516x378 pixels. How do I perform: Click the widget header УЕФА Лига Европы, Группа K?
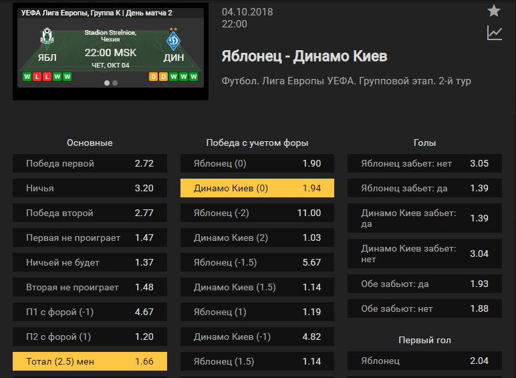[96, 13]
